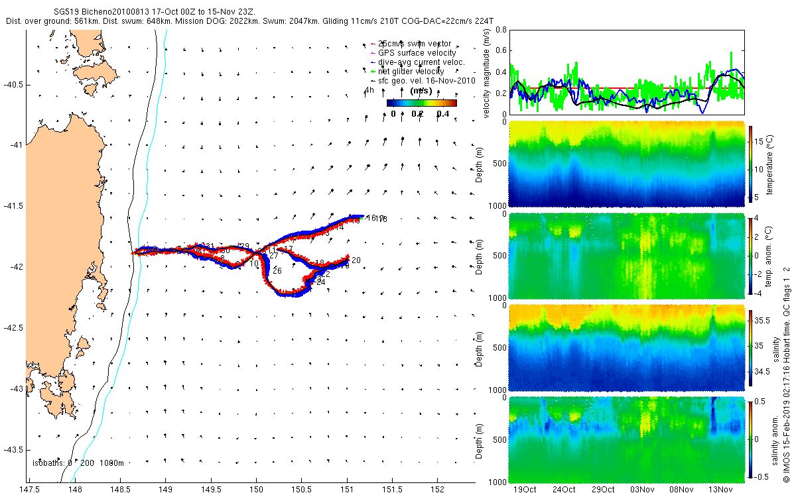796x497 pixels.
Task: Click the 'sfc geo. vel. 16-Nov-2010' legend entry
Action: point(427,80)
